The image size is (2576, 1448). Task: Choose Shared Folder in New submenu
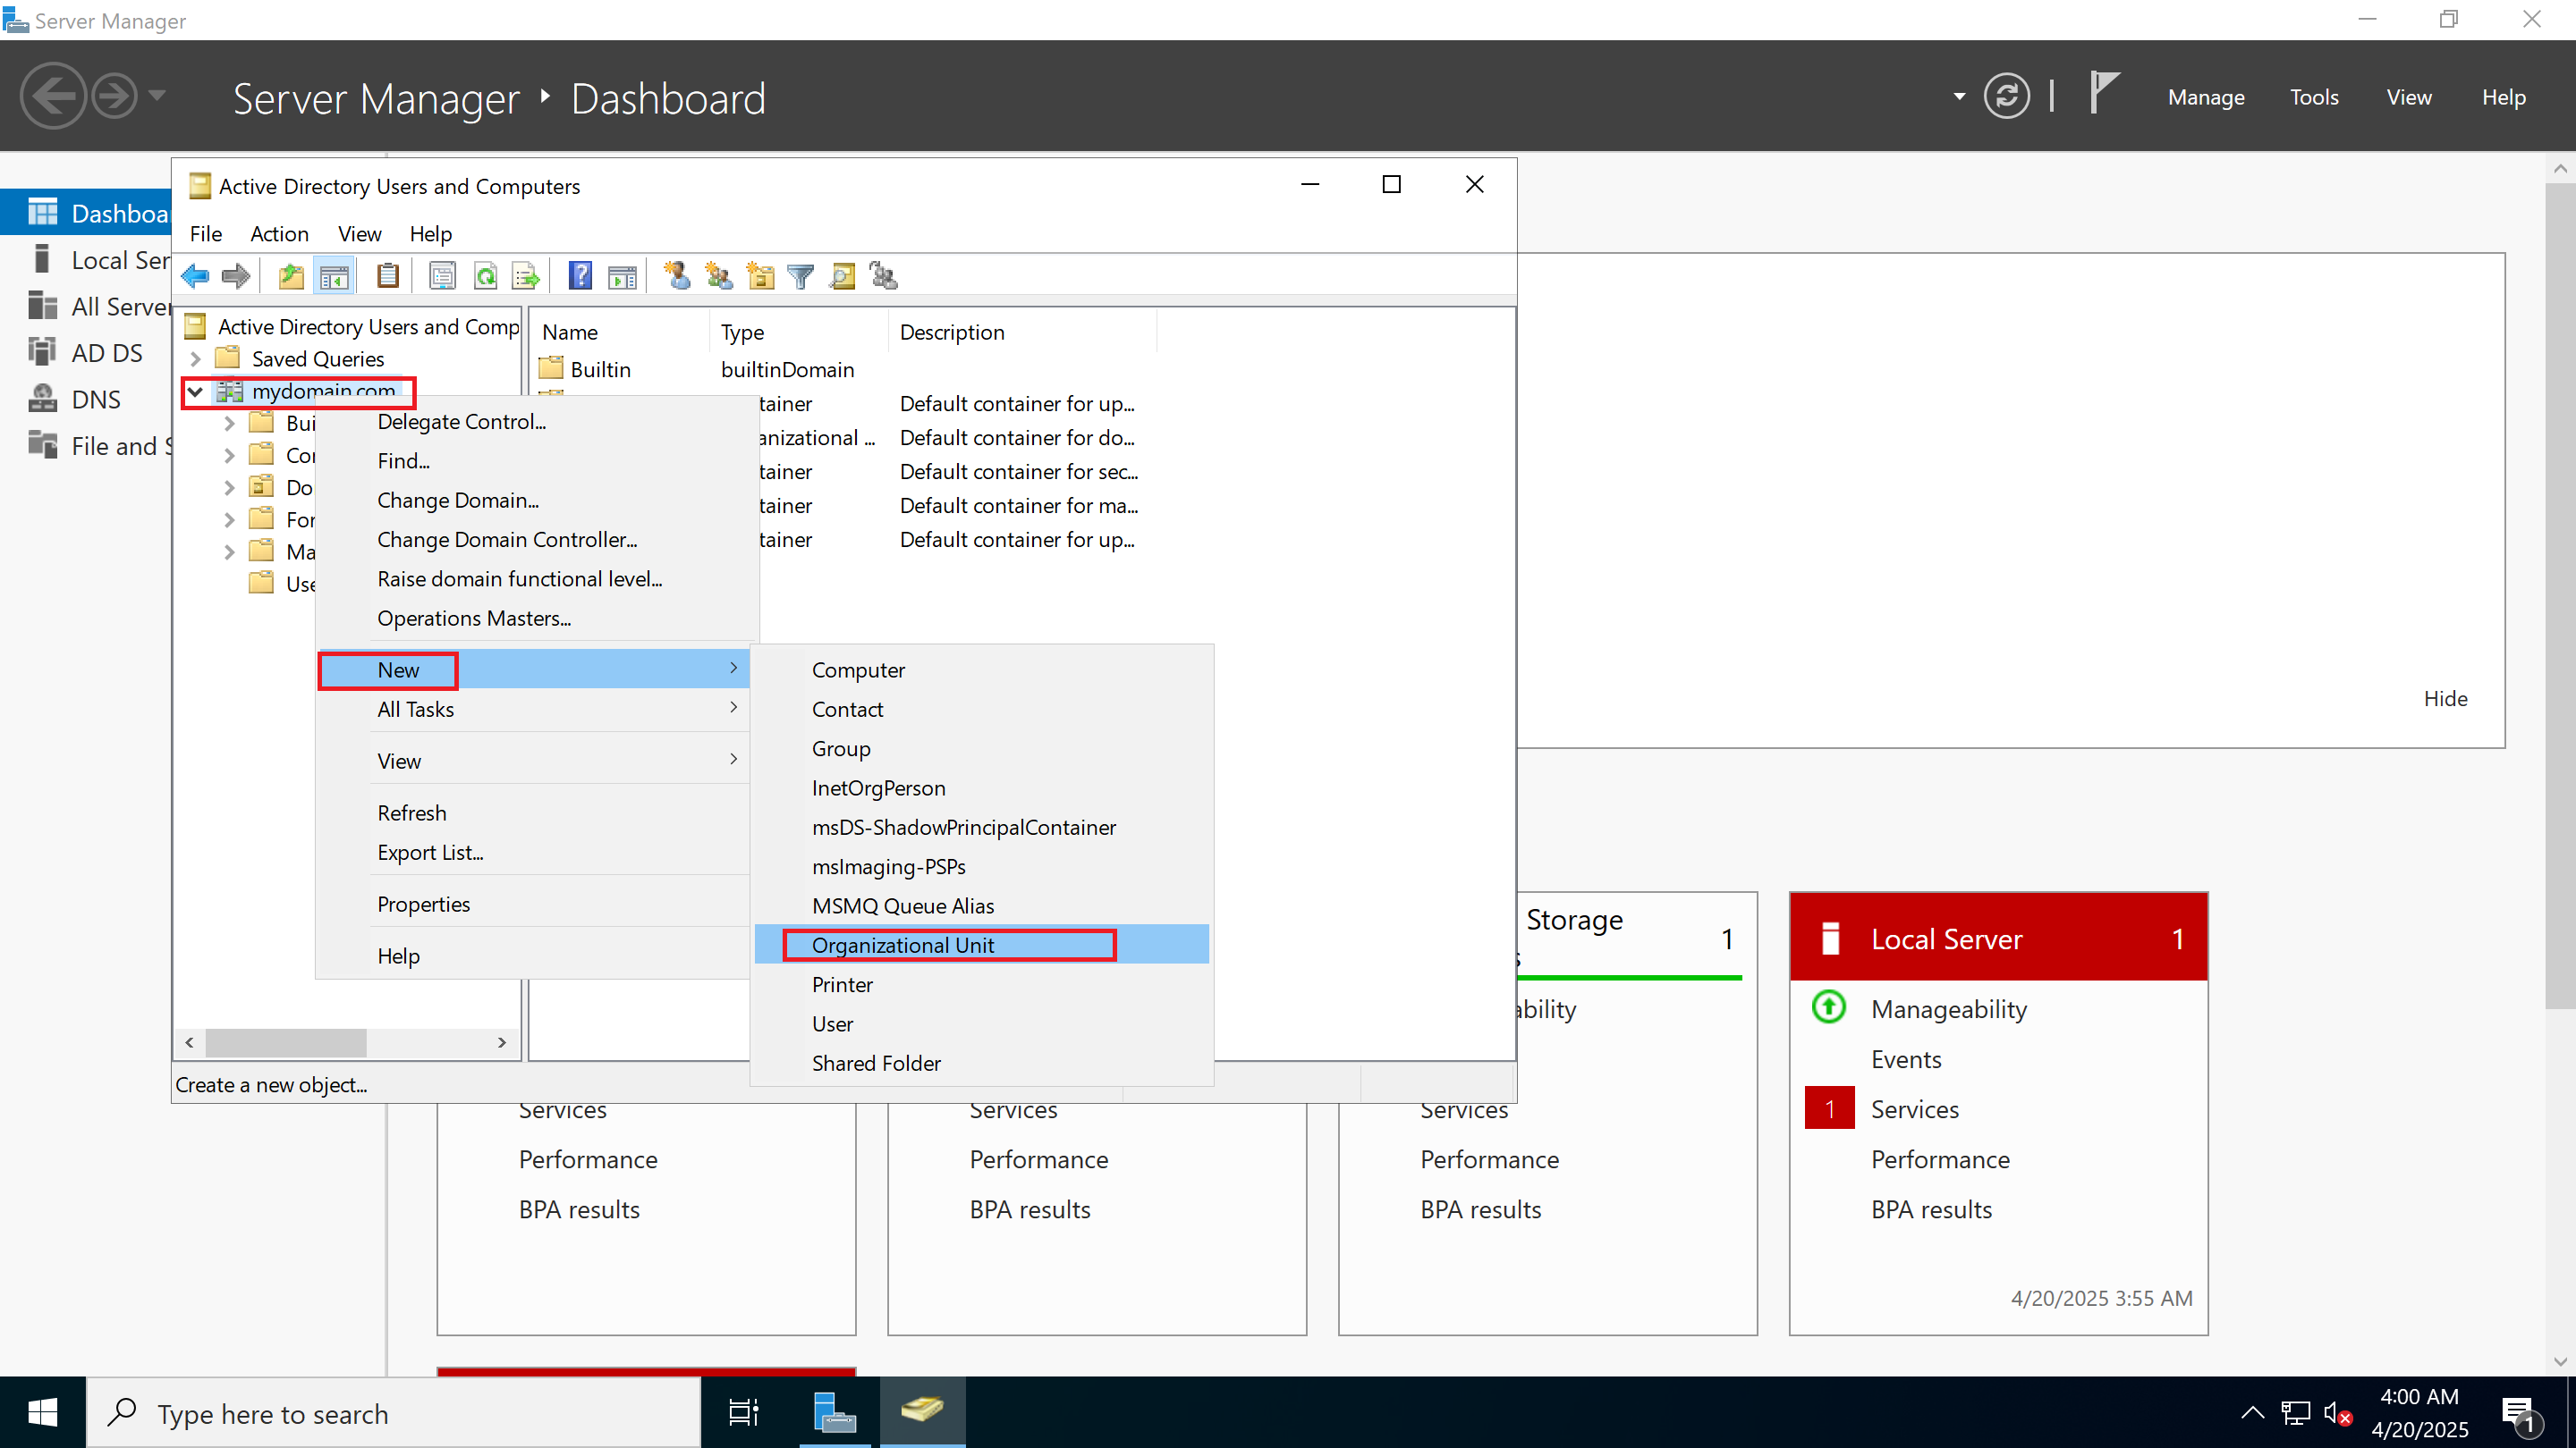981,1064
